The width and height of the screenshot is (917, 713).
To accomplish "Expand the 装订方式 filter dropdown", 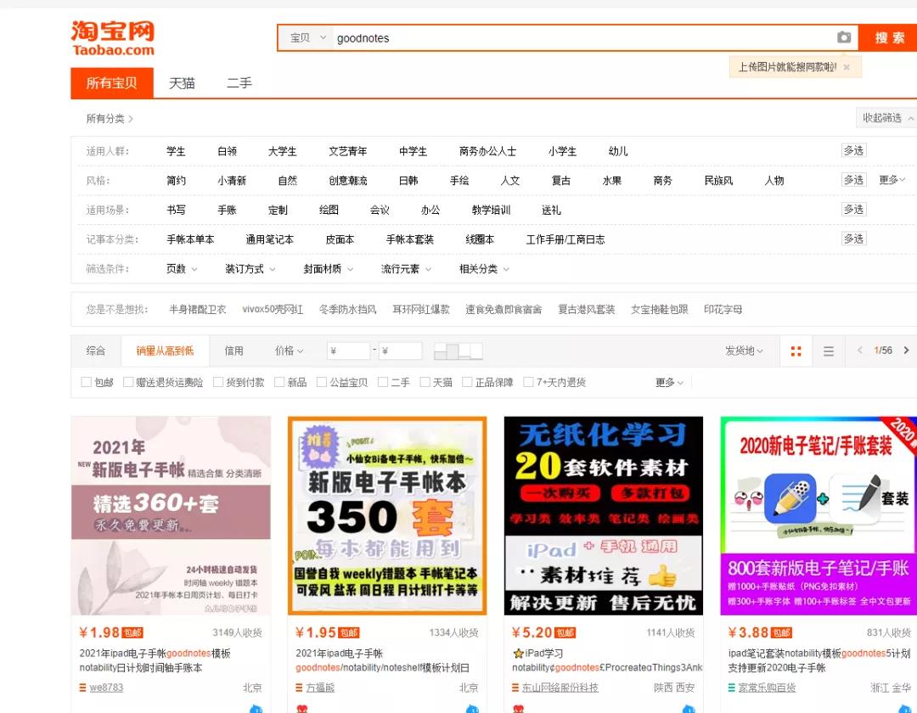I will tap(250, 269).
